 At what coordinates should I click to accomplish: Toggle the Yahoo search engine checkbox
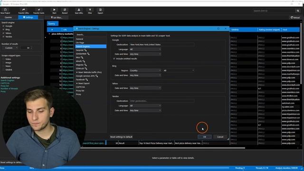pos(3,33)
